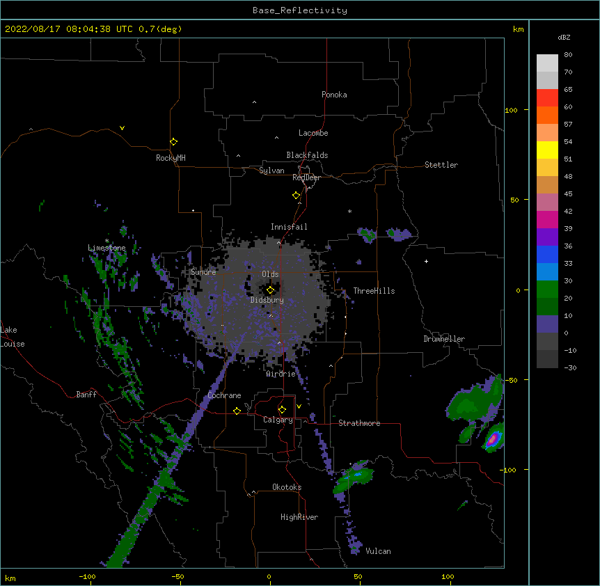Click the white plus marker west of Drumheller
This screenshot has width=600, height=586.
426,261
